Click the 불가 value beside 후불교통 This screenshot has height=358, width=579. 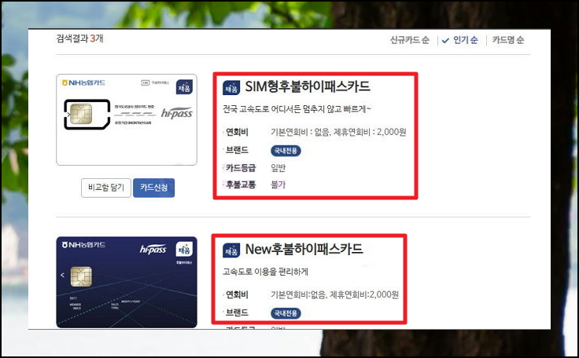pos(278,184)
